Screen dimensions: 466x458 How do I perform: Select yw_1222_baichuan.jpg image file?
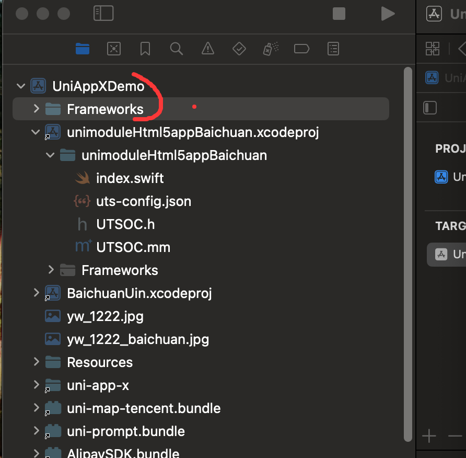pyautogui.click(x=138, y=339)
